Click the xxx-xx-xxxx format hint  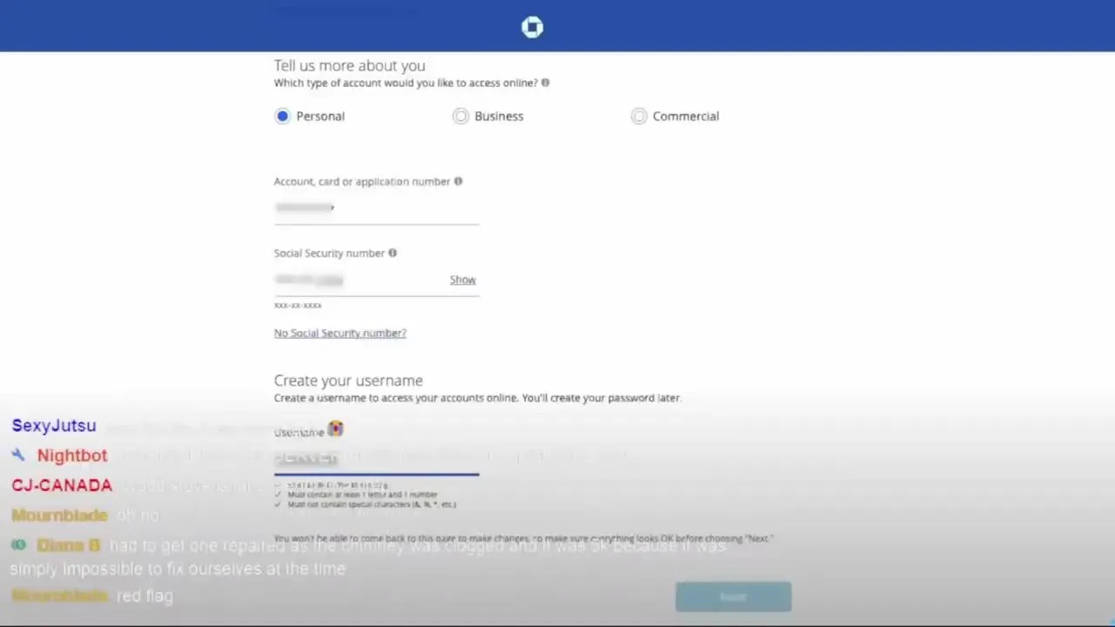[298, 306]
